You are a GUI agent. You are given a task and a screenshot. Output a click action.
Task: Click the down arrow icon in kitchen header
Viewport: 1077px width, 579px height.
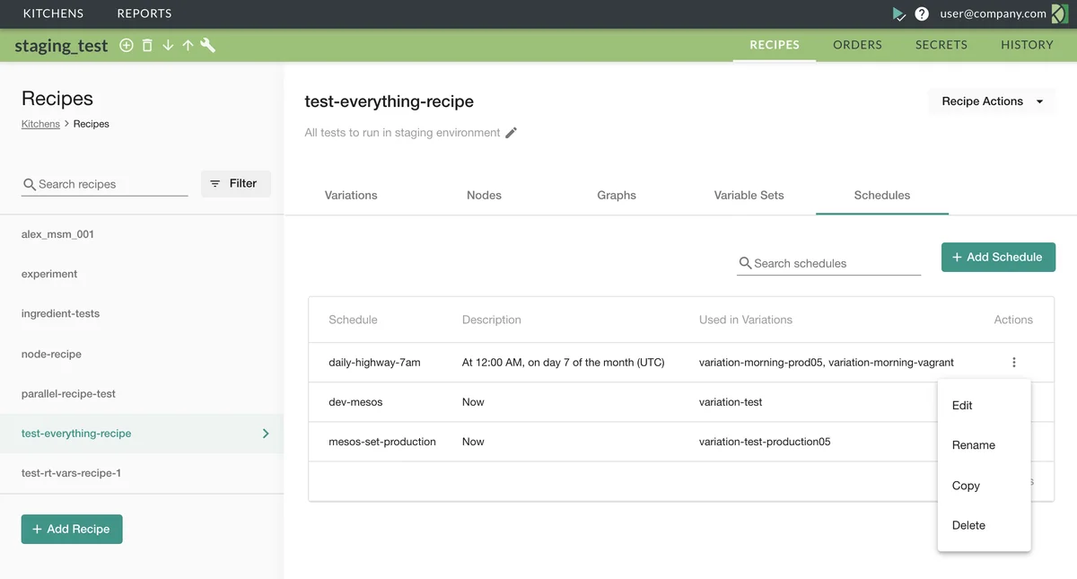[168, 45]
